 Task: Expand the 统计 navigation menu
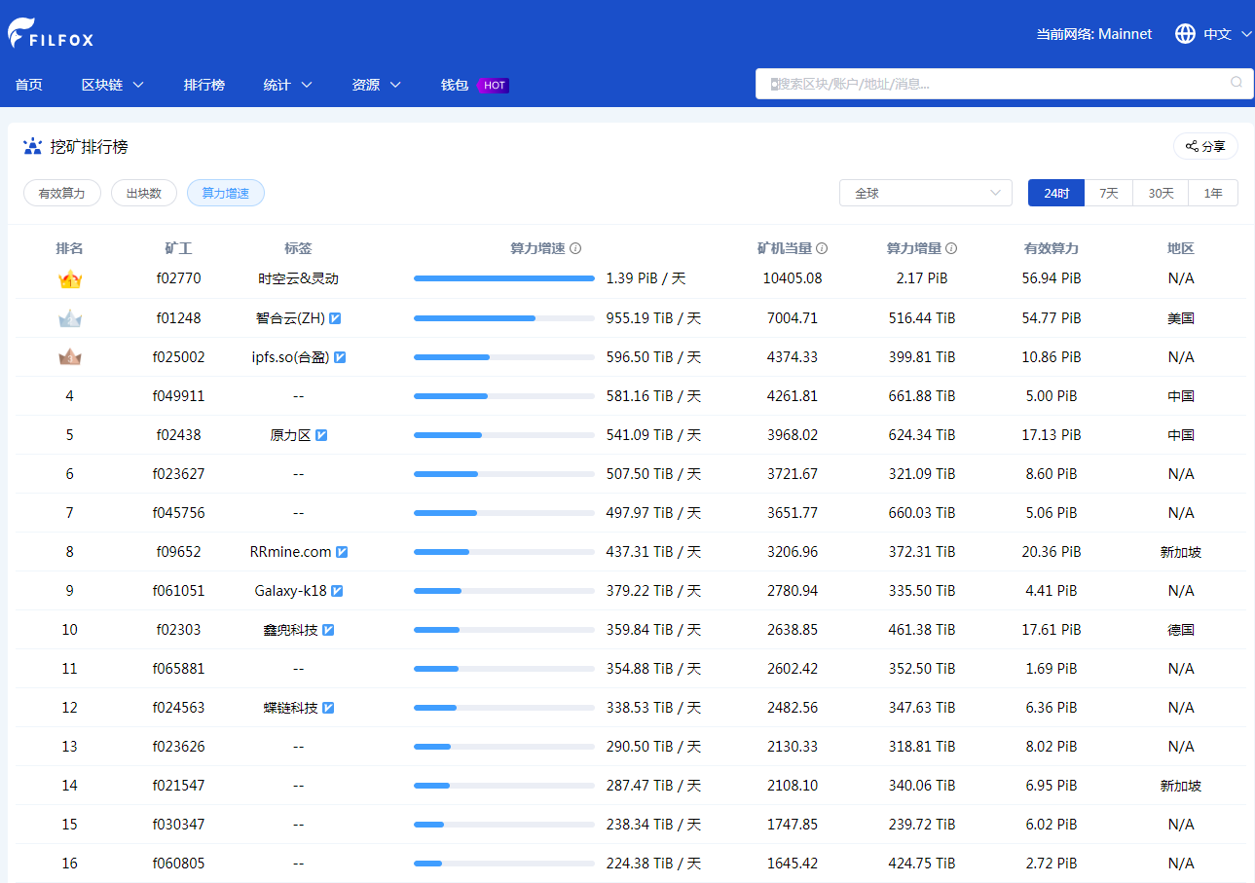tap(287, 85)
